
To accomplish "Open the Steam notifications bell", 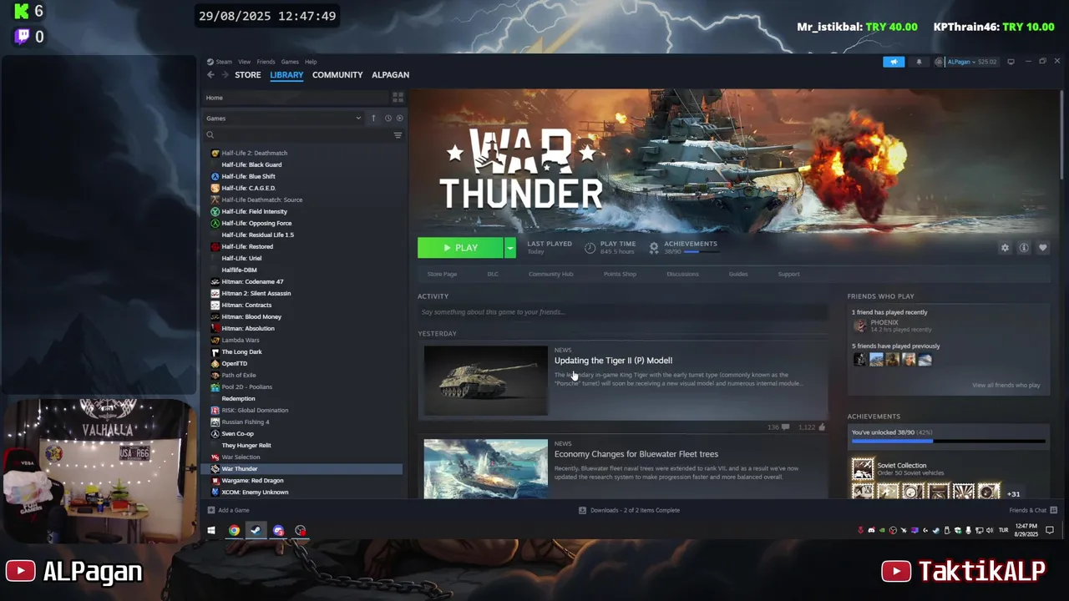I will click(x=920, y=62).
